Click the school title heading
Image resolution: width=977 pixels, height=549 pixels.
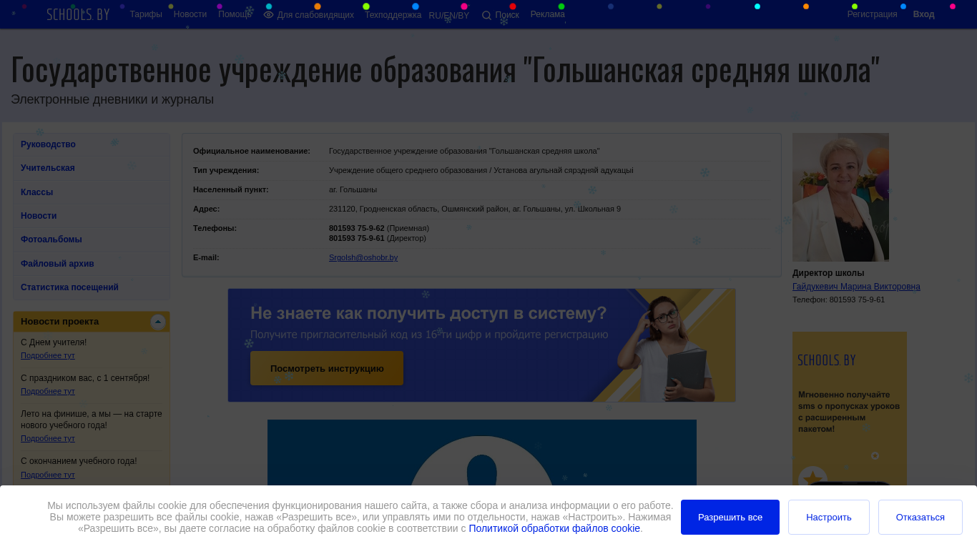tap(446, 69)
